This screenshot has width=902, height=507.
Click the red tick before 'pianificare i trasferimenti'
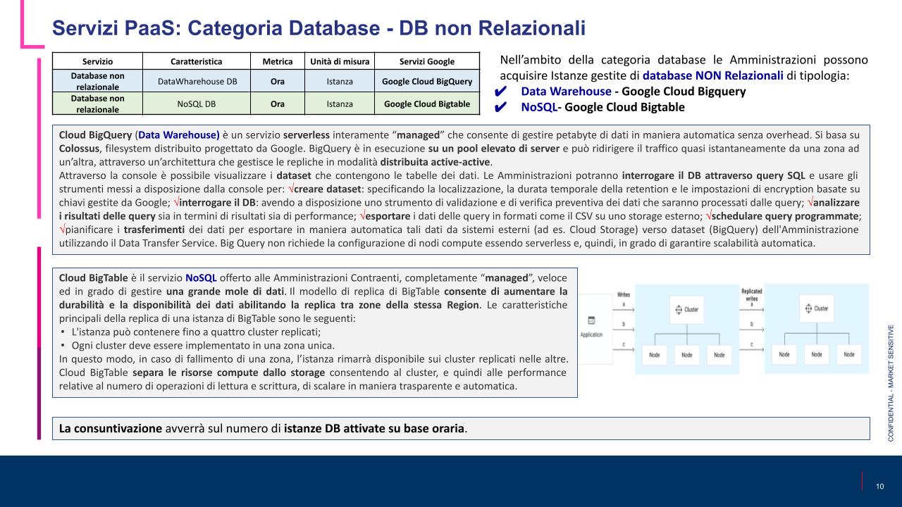63,230
